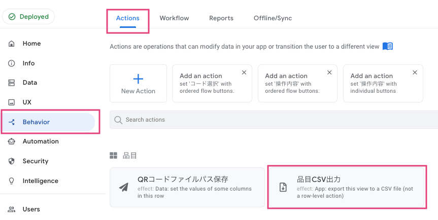This screenshot has width=438, height=220.
Task: Click the Users people icon
Action: (x=12, y=209)
